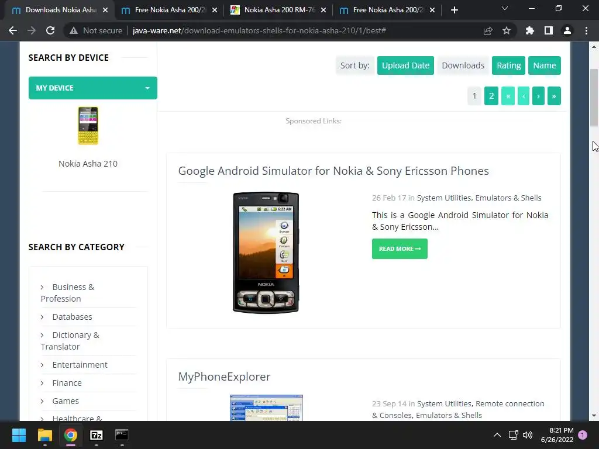Sort results by Downloads
599x449 pixels.
[463, 65]
